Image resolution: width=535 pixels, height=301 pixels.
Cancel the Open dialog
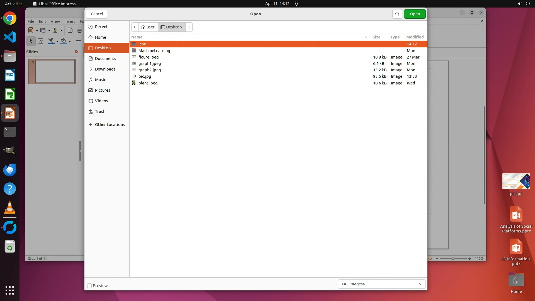[97, 14]
